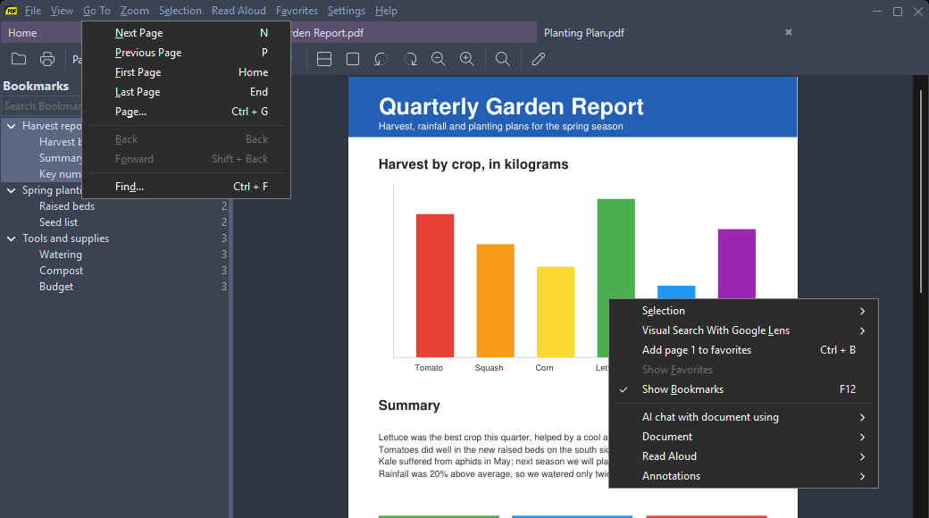Choose Find... in the Go To menu
The image size is (929, 518).
pos(186,186)
